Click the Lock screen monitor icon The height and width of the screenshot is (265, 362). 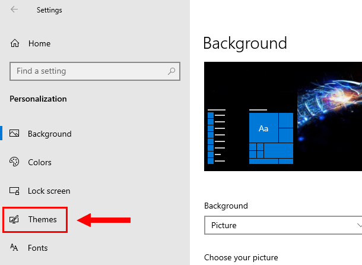coord(15,191)
